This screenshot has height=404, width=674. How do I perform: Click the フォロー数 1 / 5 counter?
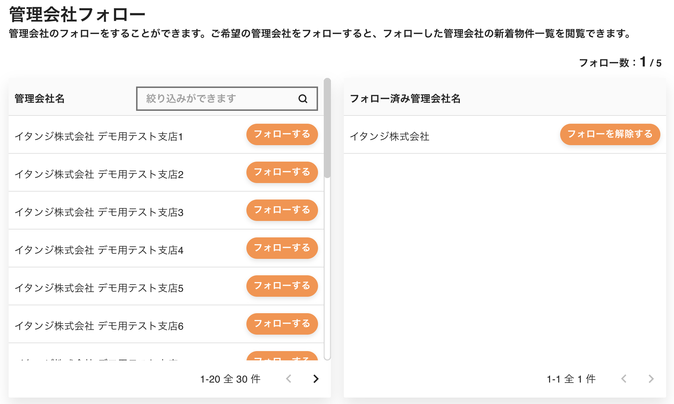620,63
